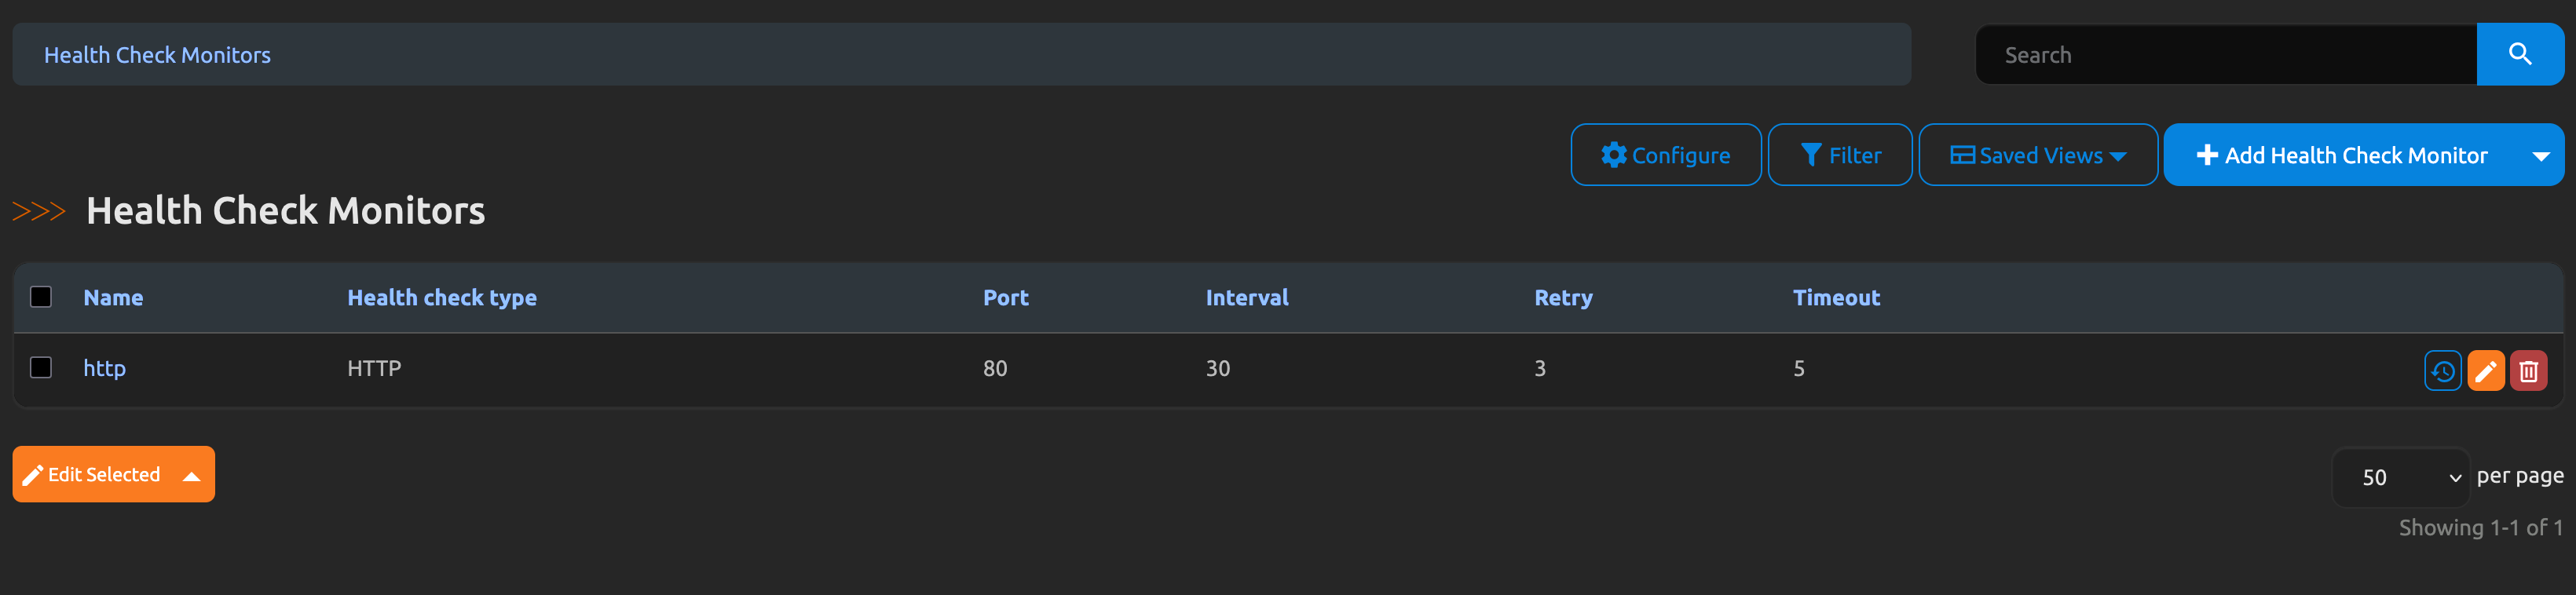Click the search magnifier icon button
Image resolution: width=2576 pixels, height=595 pixels.
pyautogui.click(x=2519, y=55)
